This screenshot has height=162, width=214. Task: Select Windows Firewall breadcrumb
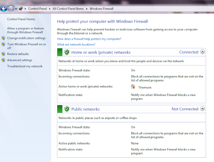101,9
